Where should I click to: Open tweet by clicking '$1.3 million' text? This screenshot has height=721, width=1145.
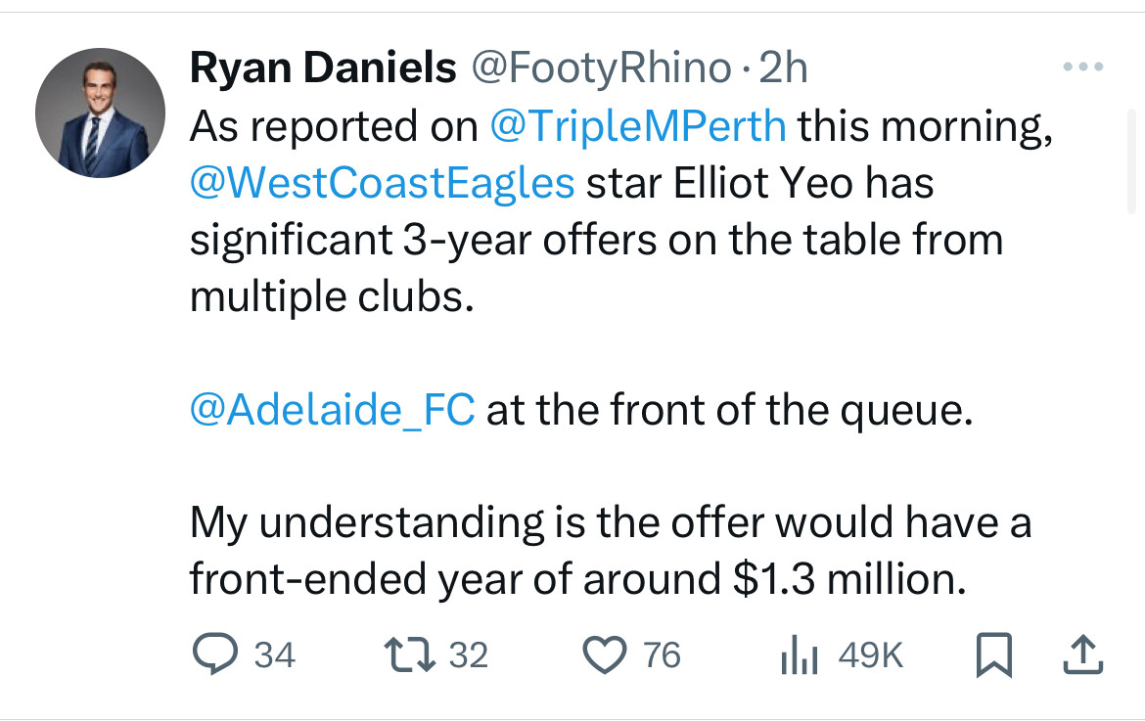tap(849, 579)
